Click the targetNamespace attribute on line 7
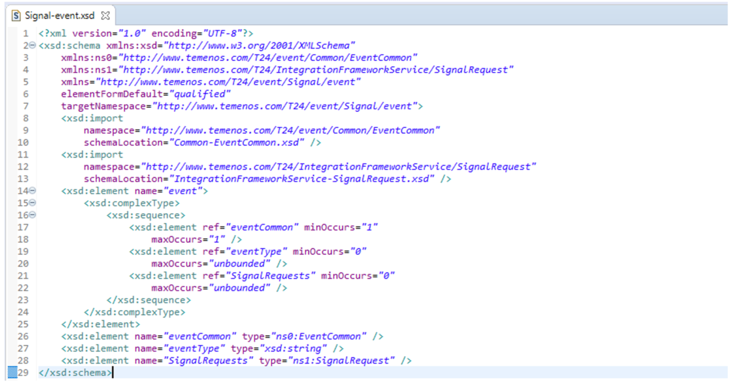This screenshot has height=384, width=732. click(x=106, y=107)
